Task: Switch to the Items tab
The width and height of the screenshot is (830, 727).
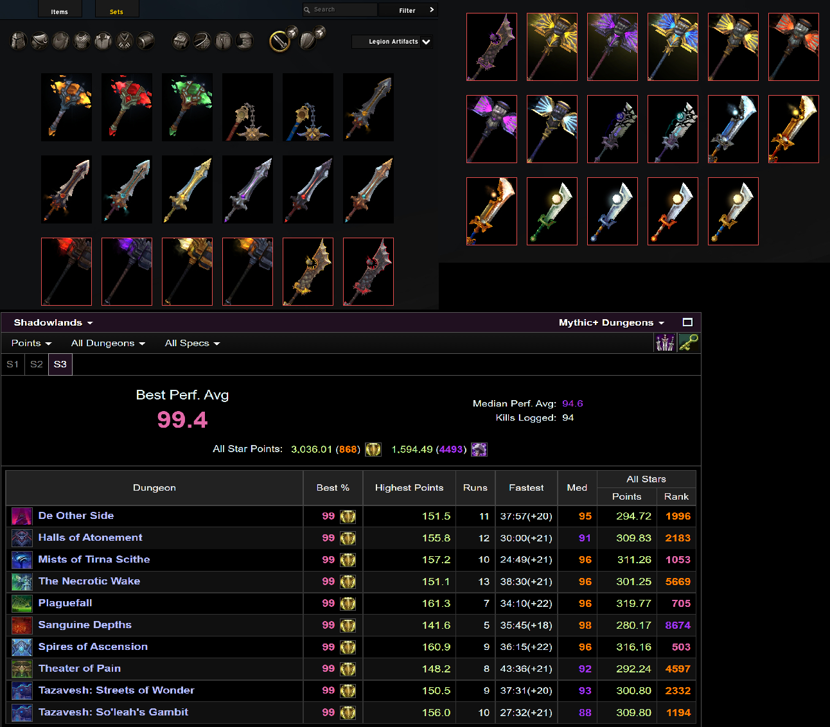Action: click(60, 10)
